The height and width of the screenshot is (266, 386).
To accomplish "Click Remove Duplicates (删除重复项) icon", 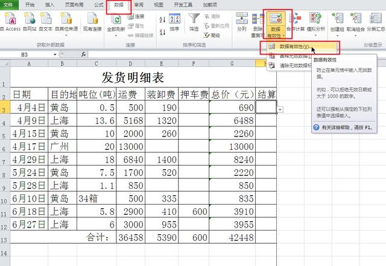I will click(258, 19).
